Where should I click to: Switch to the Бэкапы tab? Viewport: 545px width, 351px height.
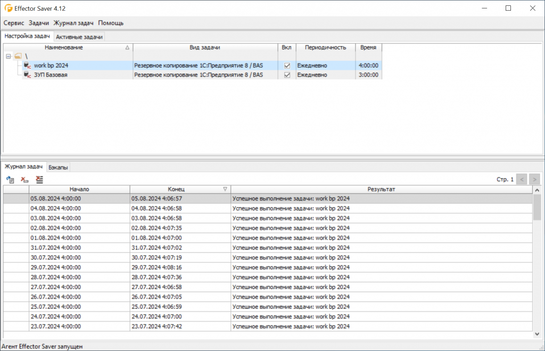pos(59,167)
